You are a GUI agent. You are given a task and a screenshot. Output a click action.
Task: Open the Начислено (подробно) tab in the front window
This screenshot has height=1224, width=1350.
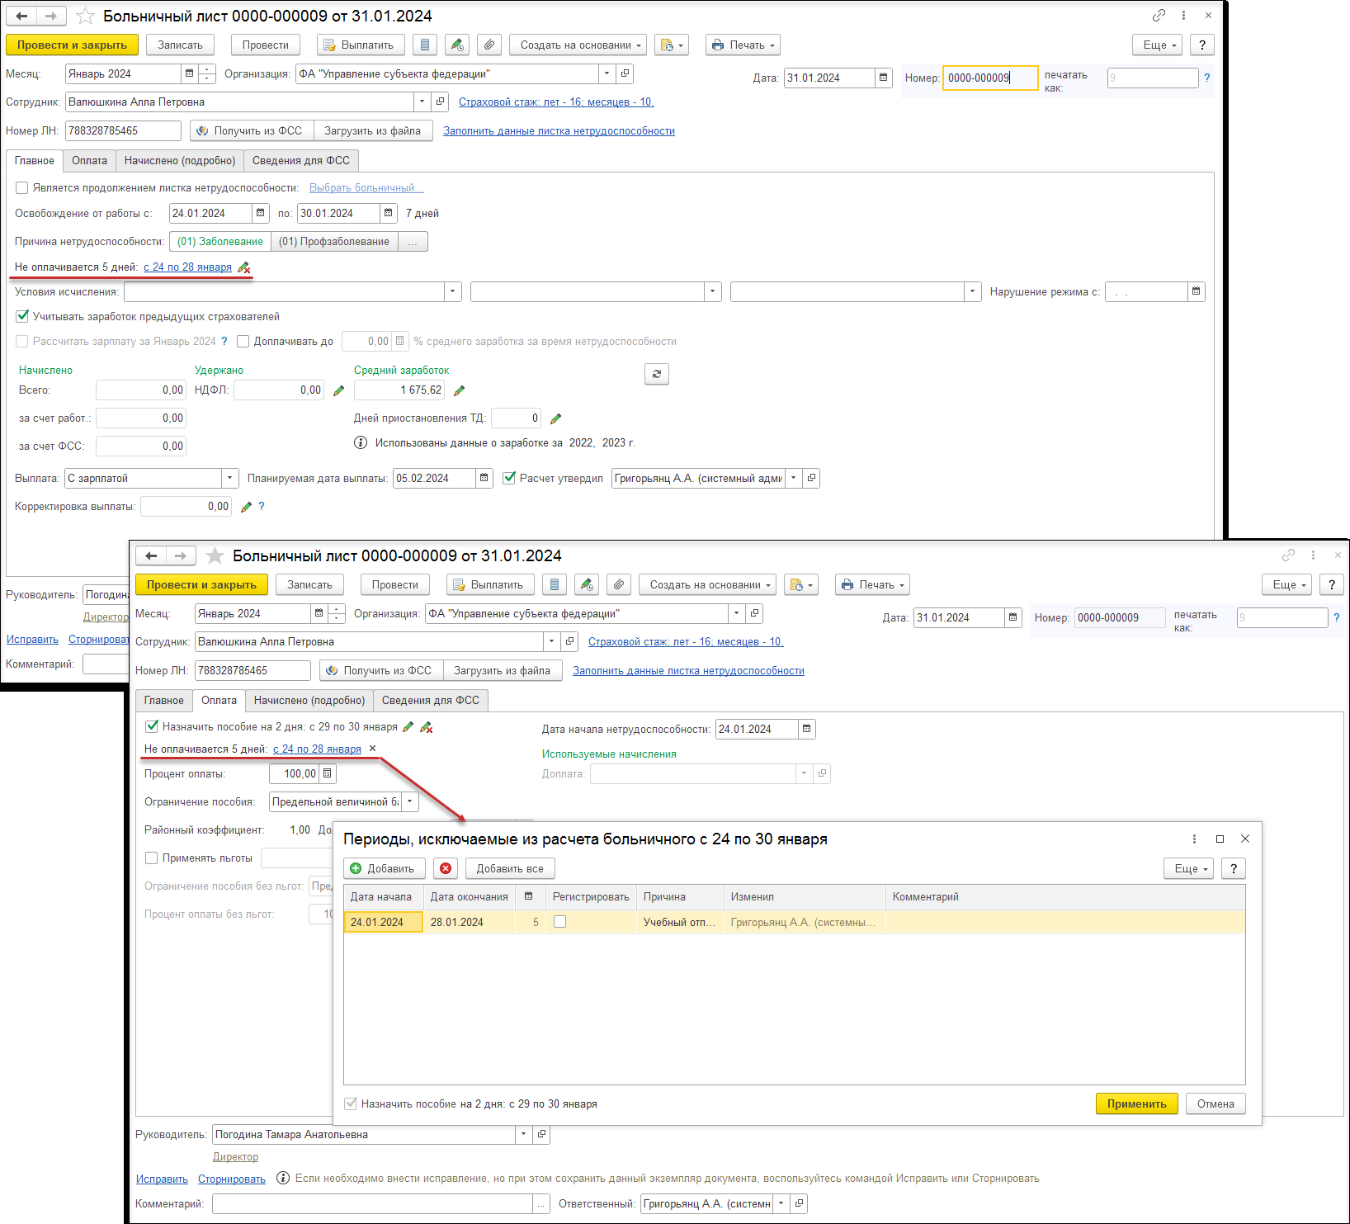pyautogui.click(x=309, y=701)
